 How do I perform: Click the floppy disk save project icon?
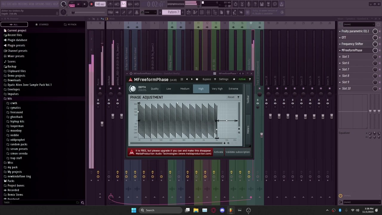tap(261, 4)
